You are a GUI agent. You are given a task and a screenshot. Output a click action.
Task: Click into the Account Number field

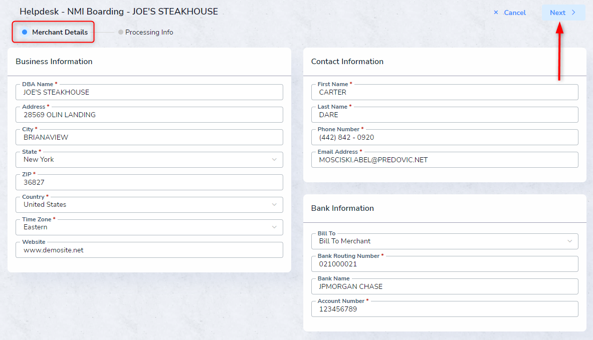click(445, 309)
